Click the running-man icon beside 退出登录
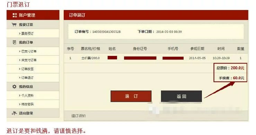This screenshot has width=256, height=135. click(14, 113)
